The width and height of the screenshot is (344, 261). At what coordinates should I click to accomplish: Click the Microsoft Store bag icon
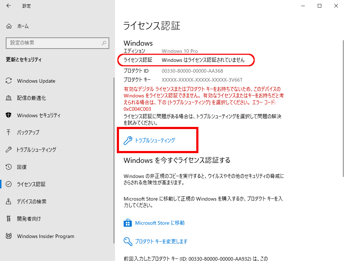pyautogui.click(x=128, y=223)
